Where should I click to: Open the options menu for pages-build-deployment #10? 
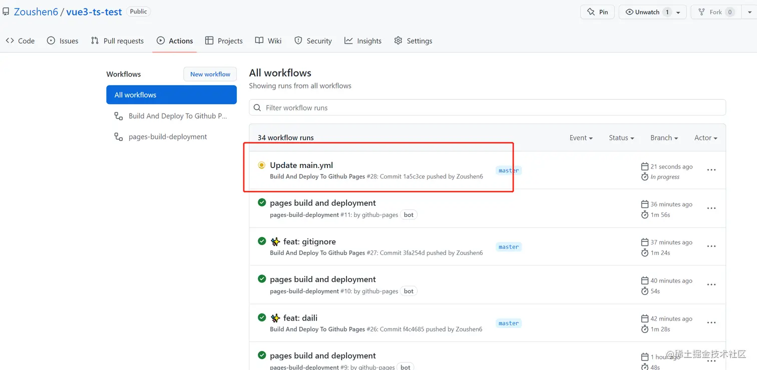point(711,284)
